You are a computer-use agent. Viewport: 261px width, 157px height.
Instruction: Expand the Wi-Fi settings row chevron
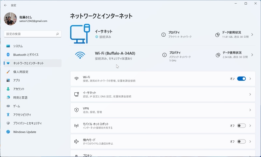[250, 78]
